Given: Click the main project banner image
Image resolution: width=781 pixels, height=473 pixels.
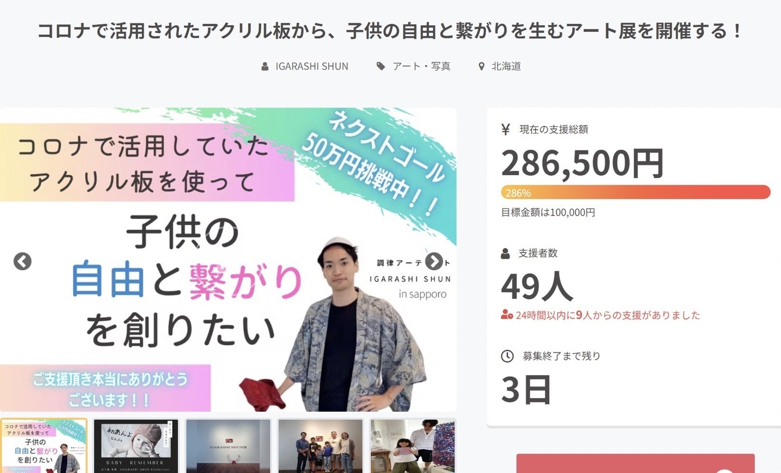Looking at the screenshot, I should 228,260.
